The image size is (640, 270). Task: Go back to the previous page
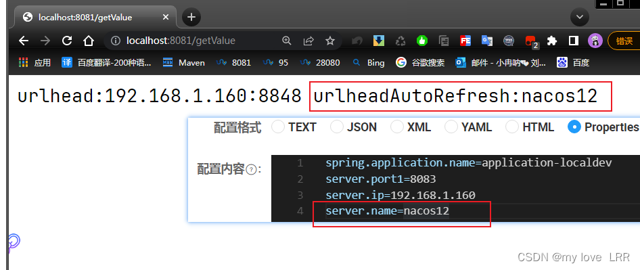coord(24,41)
